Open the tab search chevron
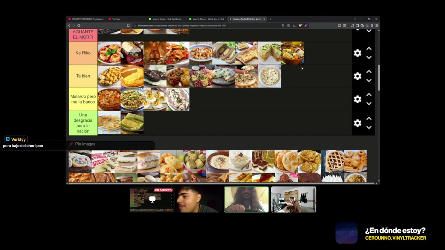 click(x=355, y=19)
